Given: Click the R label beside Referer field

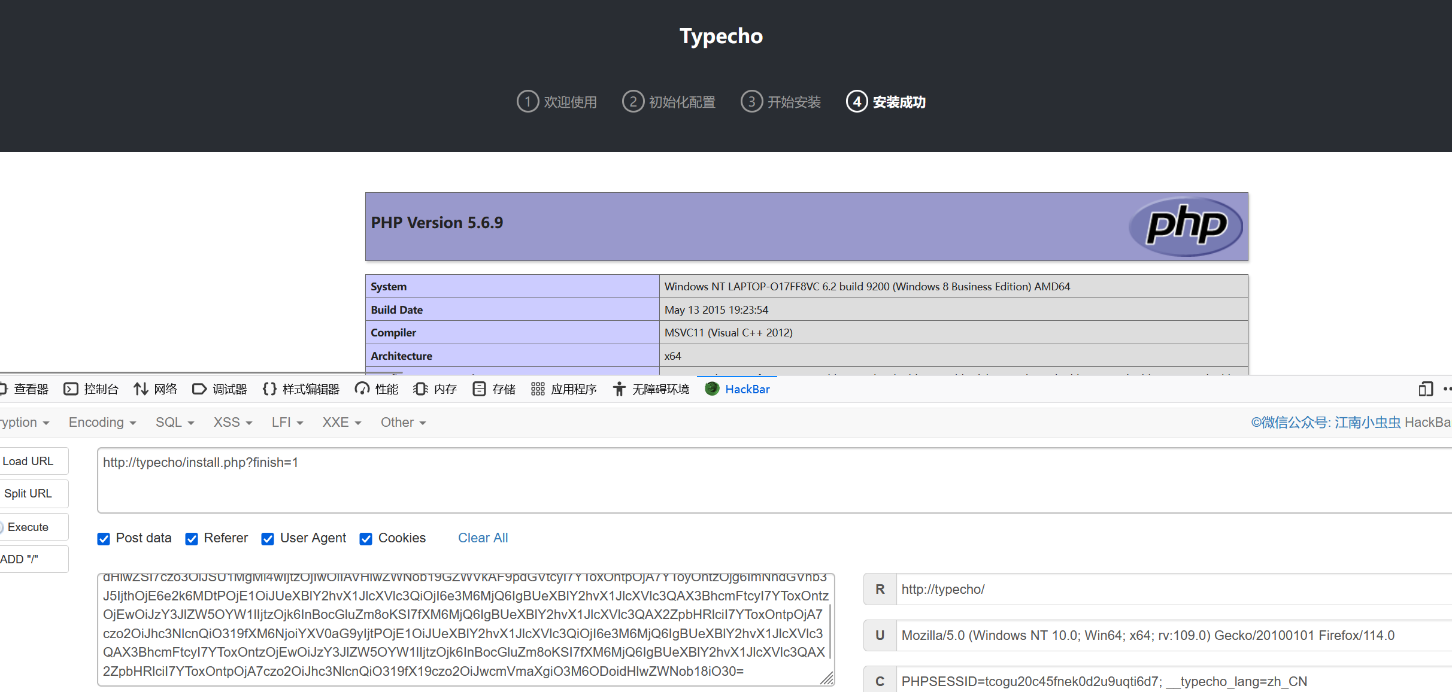Looking at the screenshot, I should tap(880, 590).
